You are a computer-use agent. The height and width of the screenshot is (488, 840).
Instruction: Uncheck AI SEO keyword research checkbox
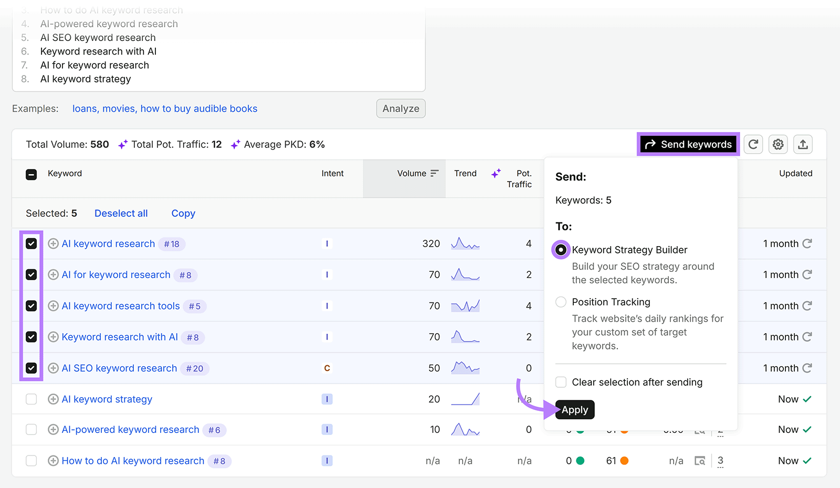[31, 368]
